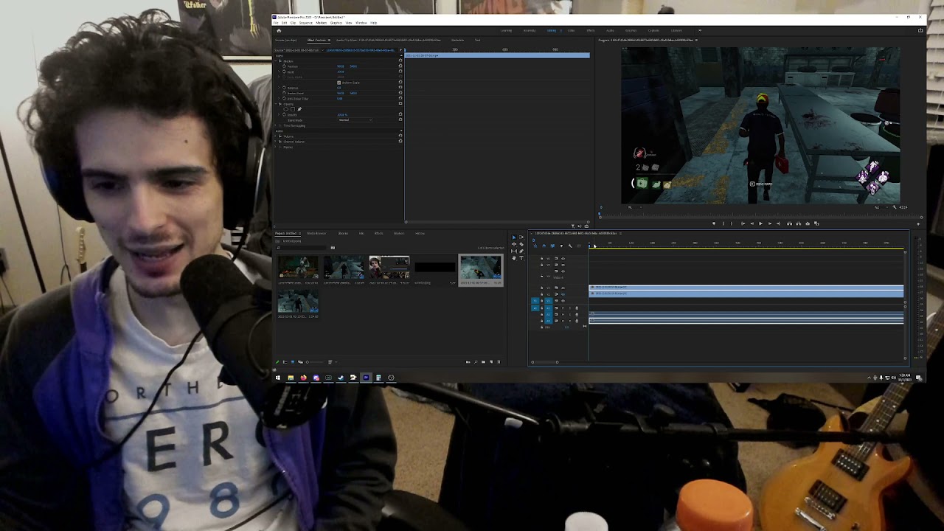Switch Project panel to Freeform view
The height and width of the screenshot is (531, 944).
click(x=300, y=362)
